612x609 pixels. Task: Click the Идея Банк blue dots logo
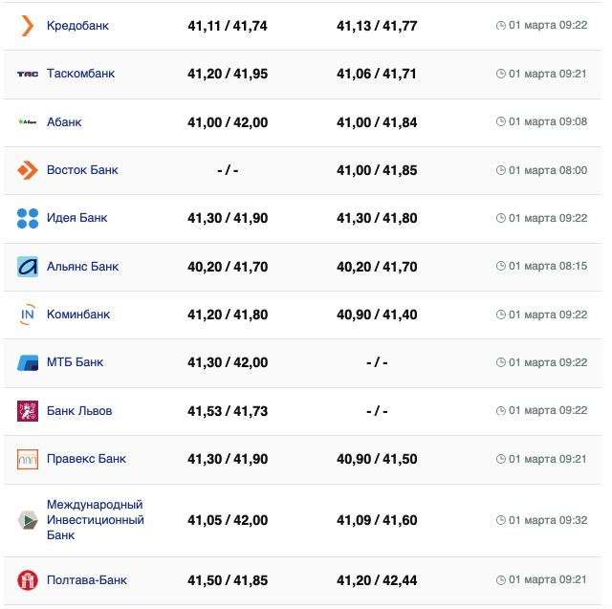coord(28,218)
